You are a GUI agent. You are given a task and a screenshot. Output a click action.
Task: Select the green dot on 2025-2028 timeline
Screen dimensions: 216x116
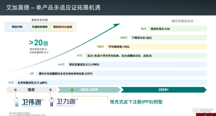pyautogui.click(x=72, y=90)
